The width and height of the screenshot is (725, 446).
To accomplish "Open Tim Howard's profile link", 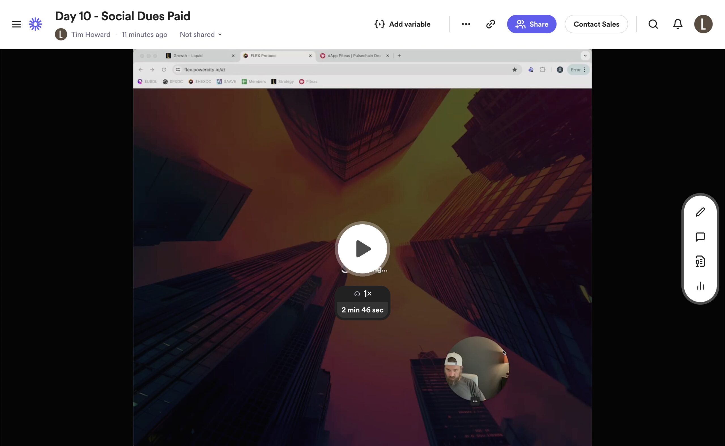I will pyautogui.click(x=91, y=35).
